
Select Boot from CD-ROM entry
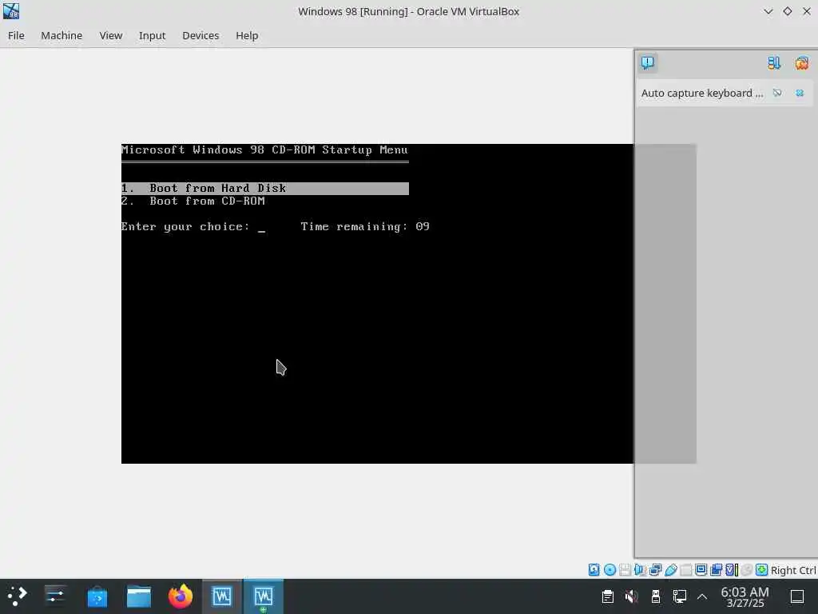pos(193,201)
